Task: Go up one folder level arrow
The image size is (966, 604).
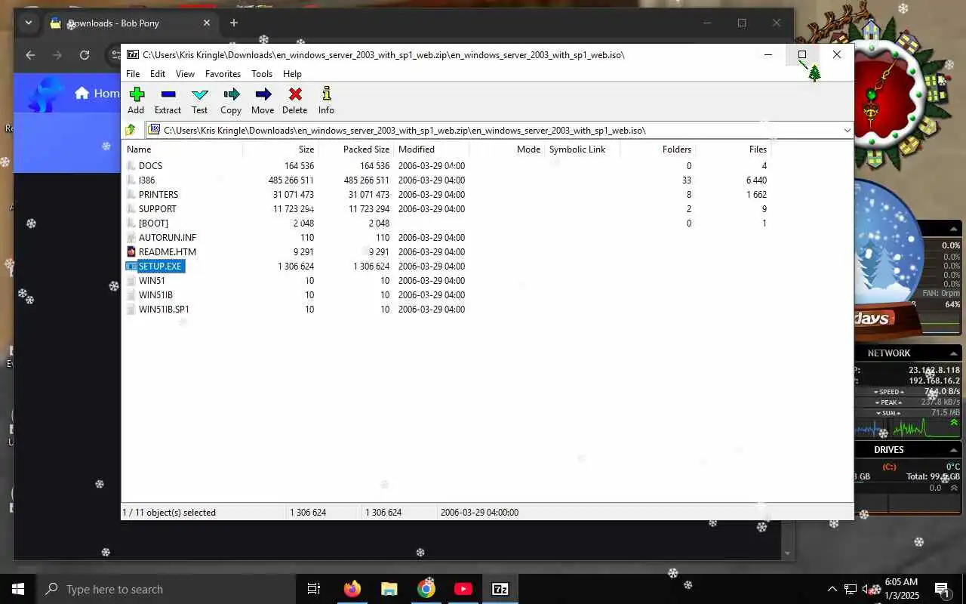Action: (x=131, y=130)
